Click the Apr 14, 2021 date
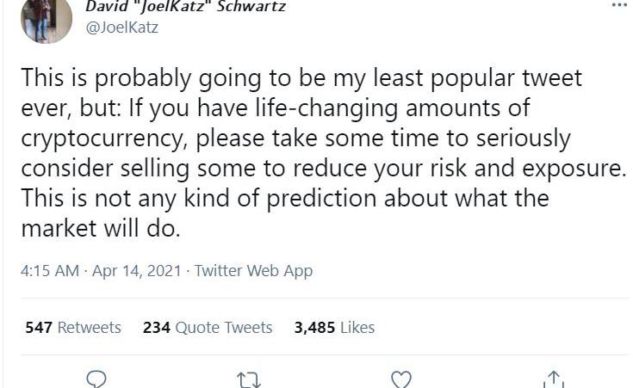Viewport: 633px width, 388px height. [136, 271]
